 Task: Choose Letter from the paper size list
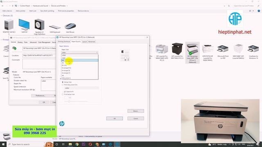[79, 55]
